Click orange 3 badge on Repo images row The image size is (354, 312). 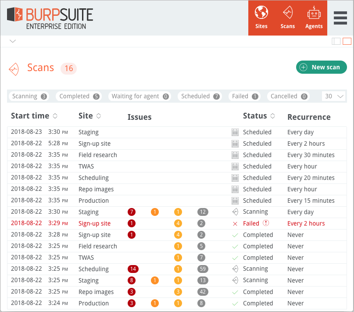[x=178, y=292]
